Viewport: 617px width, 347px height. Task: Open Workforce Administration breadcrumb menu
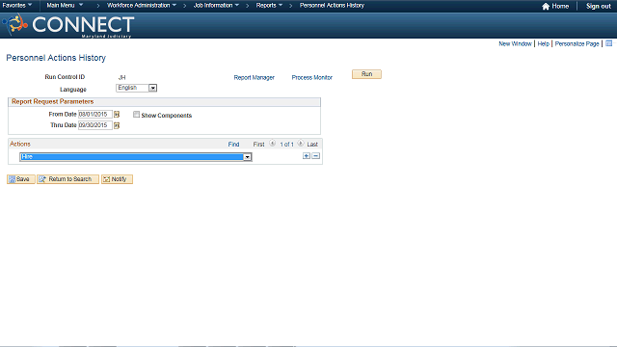click(x=142, y=6)
